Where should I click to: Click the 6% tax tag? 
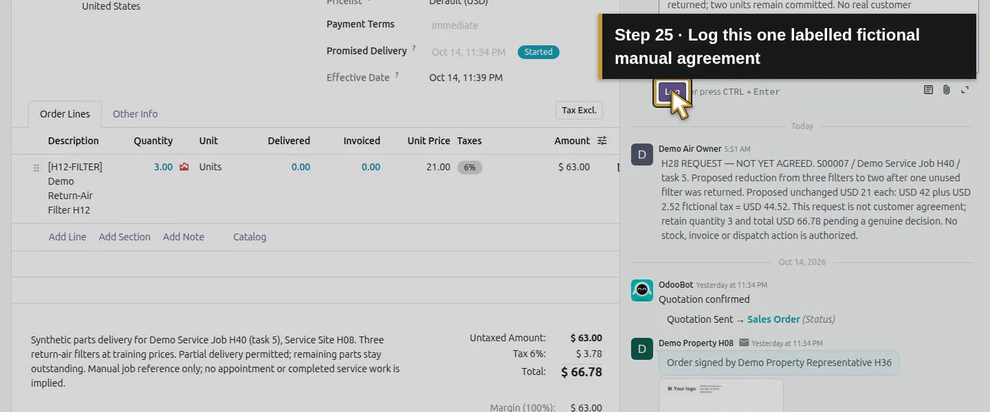(470, 167)
